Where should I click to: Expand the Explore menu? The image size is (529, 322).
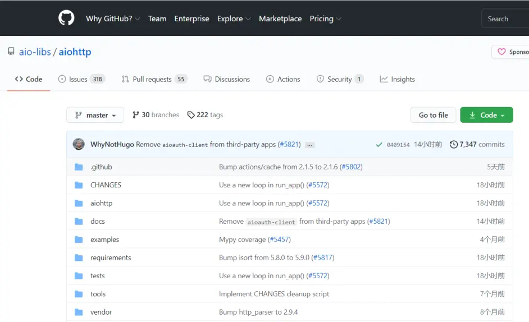coord(234,19)
